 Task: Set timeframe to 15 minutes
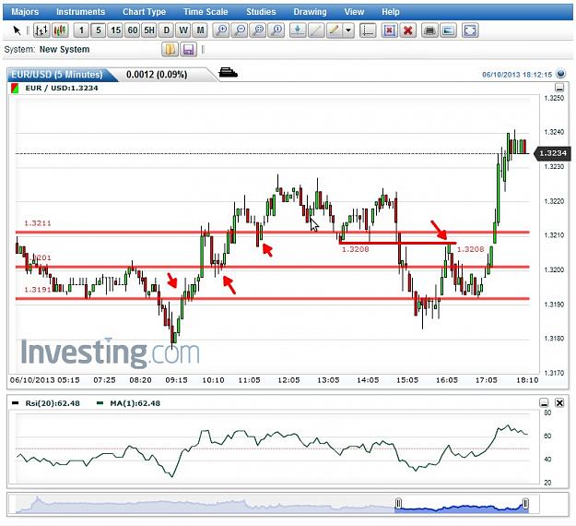pyautogui.click(x=116, y=30)
